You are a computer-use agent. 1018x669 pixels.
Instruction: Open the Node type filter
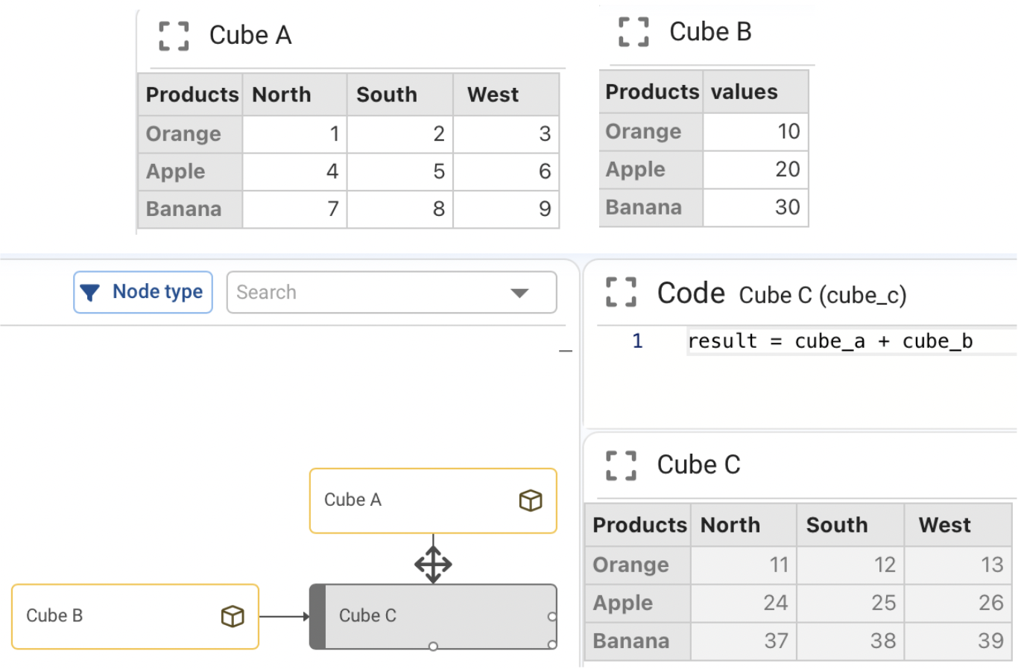(x=143, y=292)
